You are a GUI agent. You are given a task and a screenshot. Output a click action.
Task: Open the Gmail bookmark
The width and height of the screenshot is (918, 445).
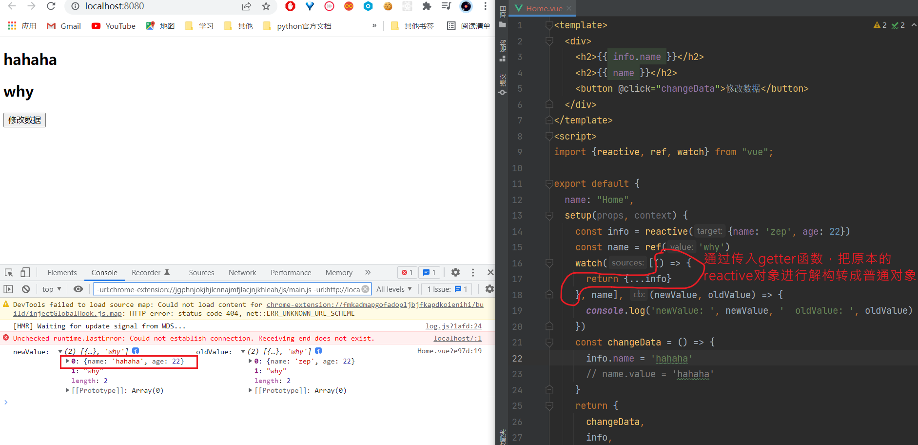(x=64, y=26)
